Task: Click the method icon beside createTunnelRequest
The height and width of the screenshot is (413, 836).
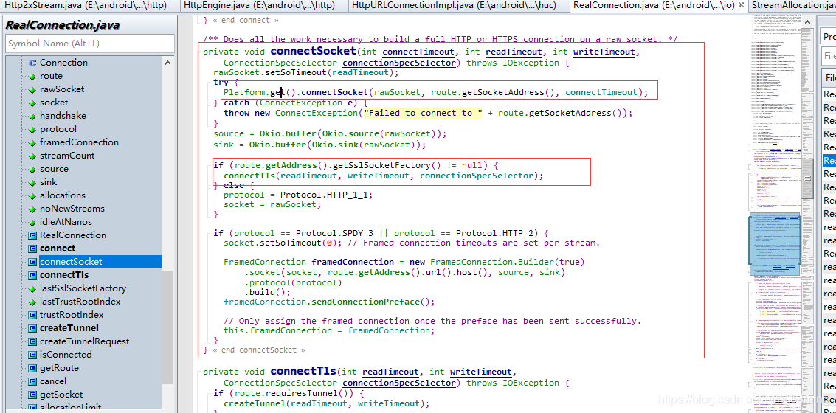Action: point(32,341)
